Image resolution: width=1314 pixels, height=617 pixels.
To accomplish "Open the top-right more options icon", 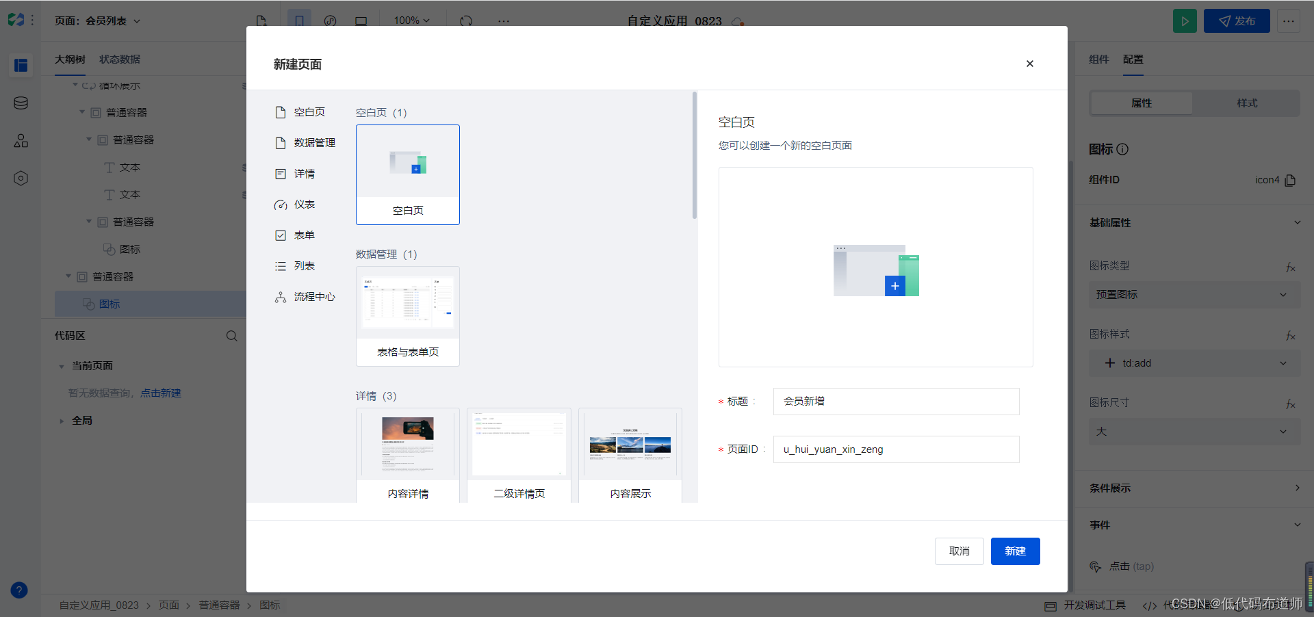I will coord(1289,21).
